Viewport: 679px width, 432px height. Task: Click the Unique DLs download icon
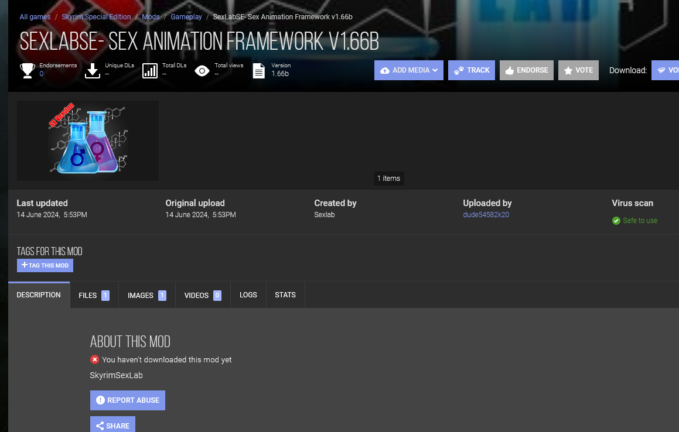point(92,71)
